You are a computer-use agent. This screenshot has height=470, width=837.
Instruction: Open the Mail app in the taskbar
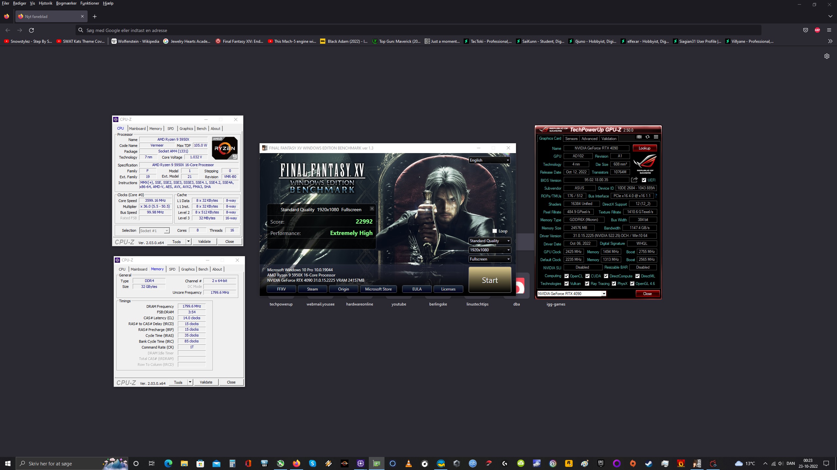(216, 463)
